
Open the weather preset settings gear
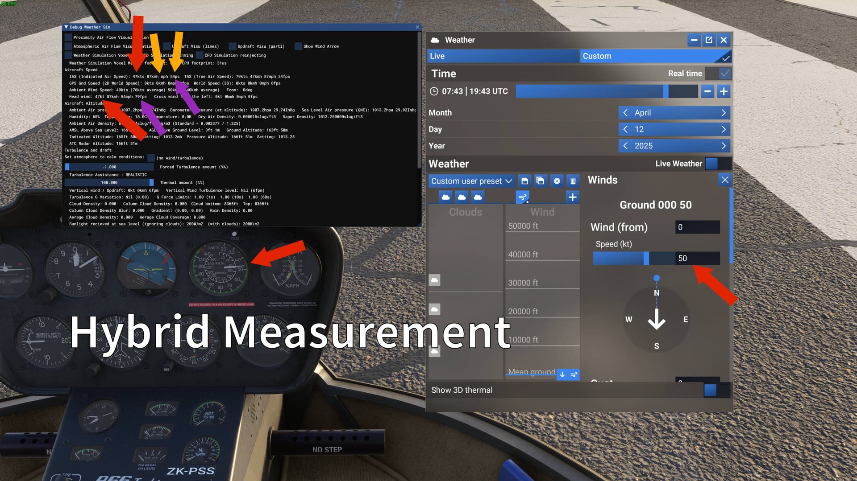557,181
